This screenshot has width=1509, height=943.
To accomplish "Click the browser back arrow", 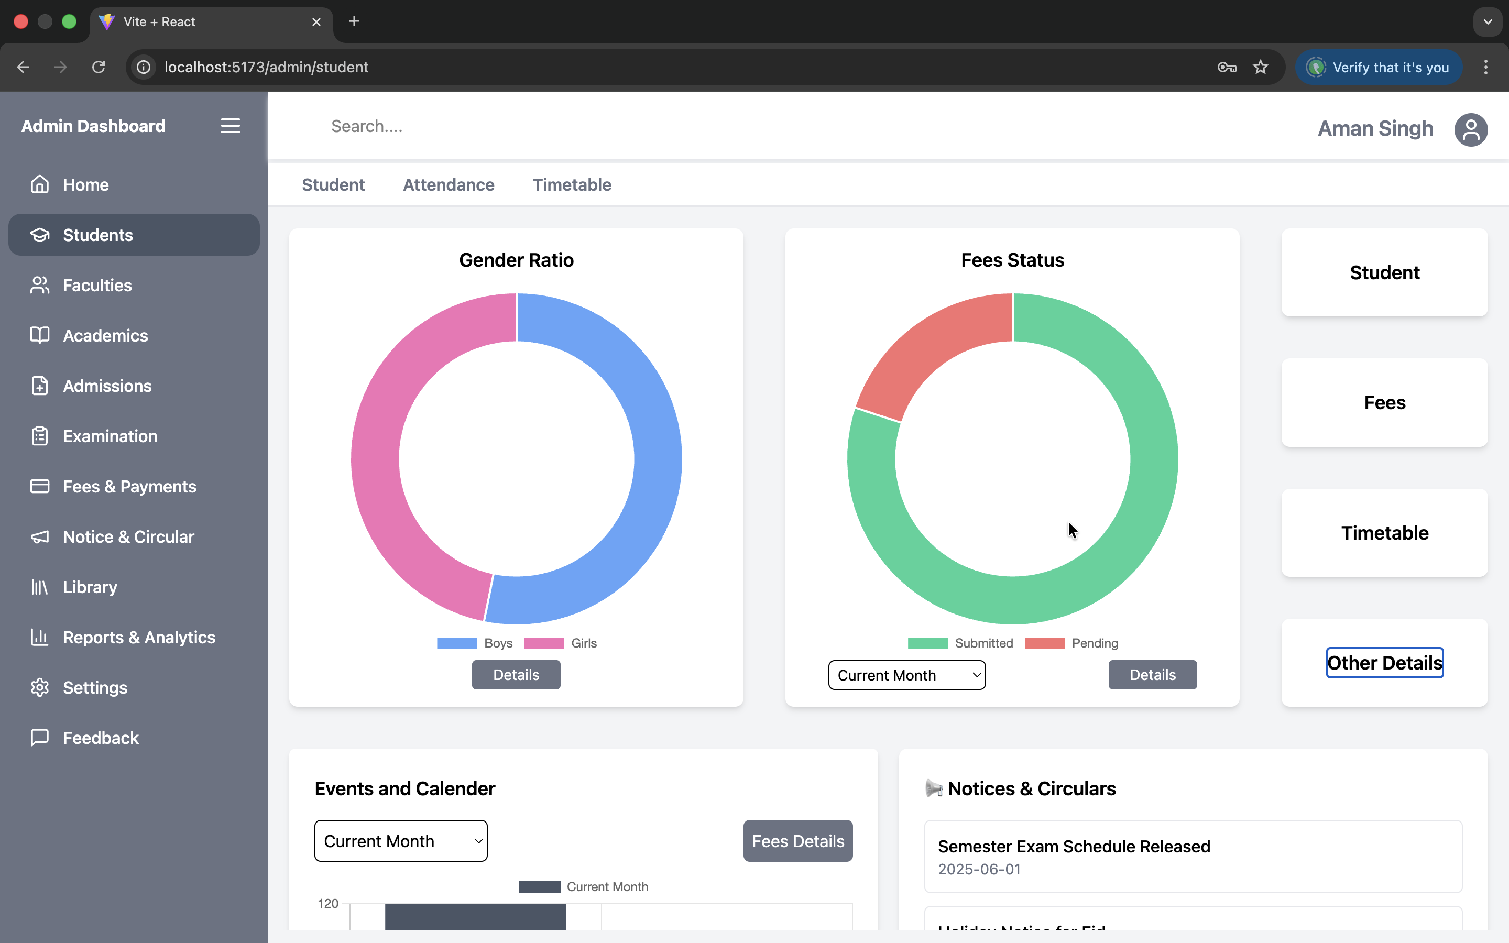I will click(24, 67).
